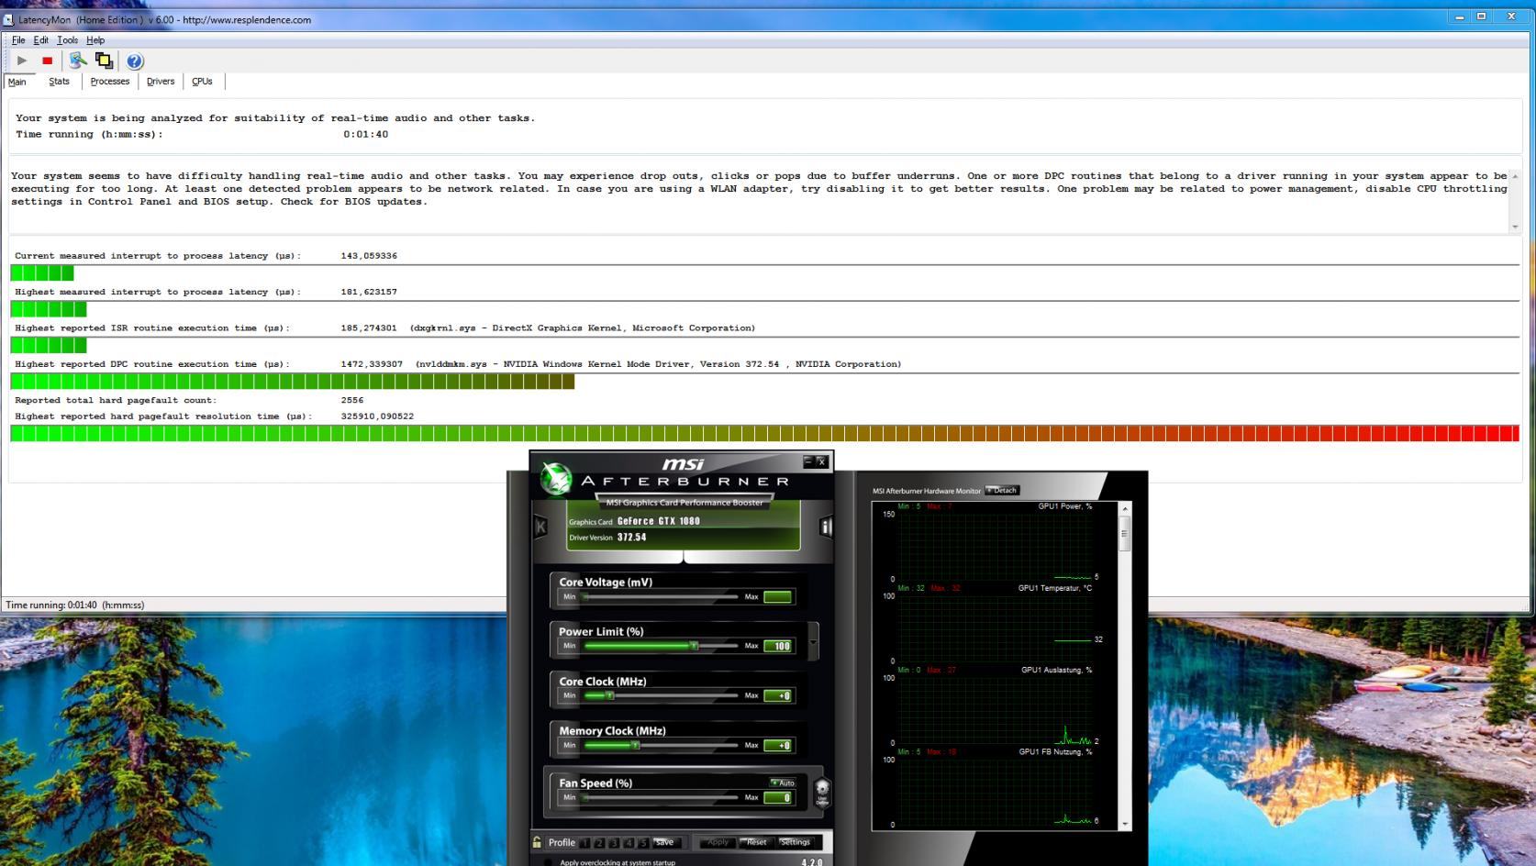This screenshot has width=1536, height=866.
Task: Toggle the User Define fan gear button
Action: click(x=822, y=791)
